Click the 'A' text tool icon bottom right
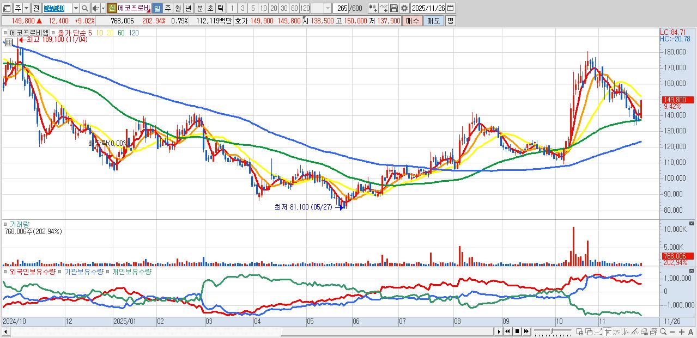697x338 pixels. (690, 331)
